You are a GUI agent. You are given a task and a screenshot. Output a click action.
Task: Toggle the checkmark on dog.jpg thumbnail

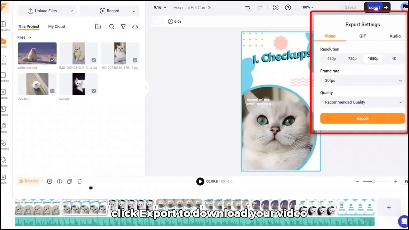point(52,90)
